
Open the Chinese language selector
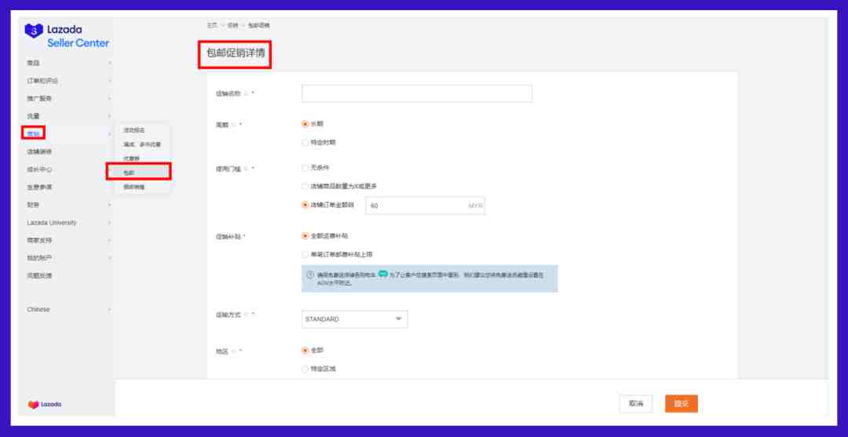pyautogui.click(x=69, y=310)
